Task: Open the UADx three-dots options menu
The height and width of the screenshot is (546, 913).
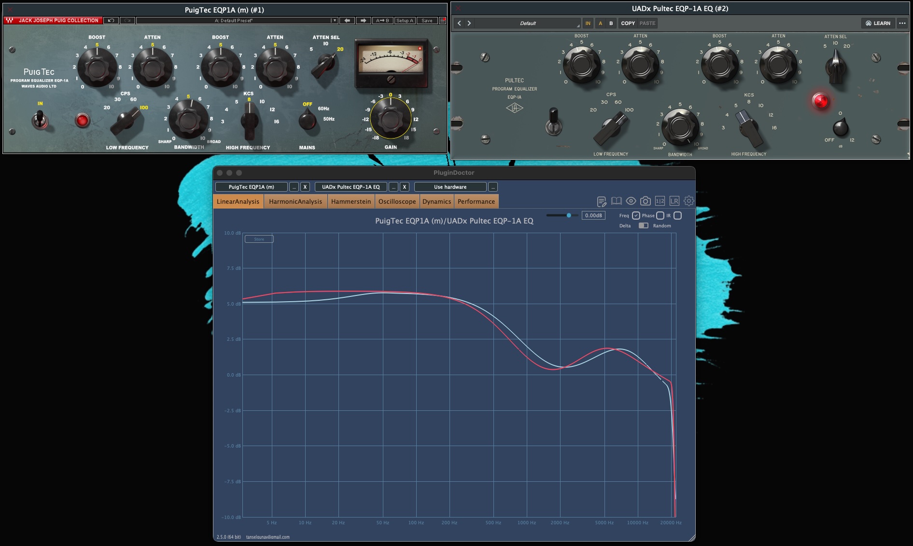Action: (x=902, y=23)
